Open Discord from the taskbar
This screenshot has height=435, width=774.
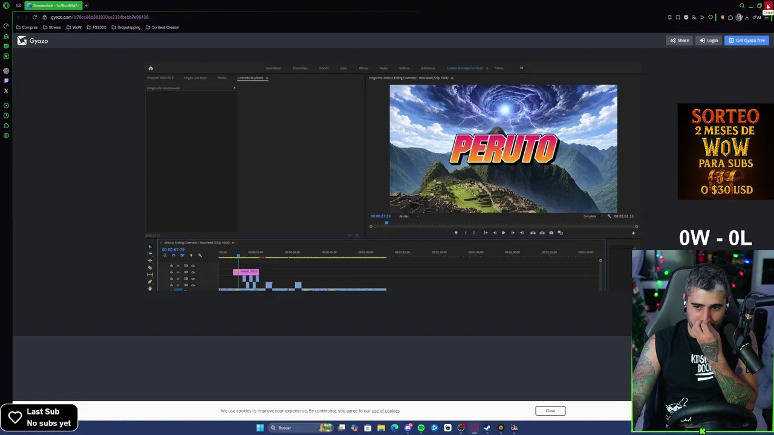pos(408,428)
